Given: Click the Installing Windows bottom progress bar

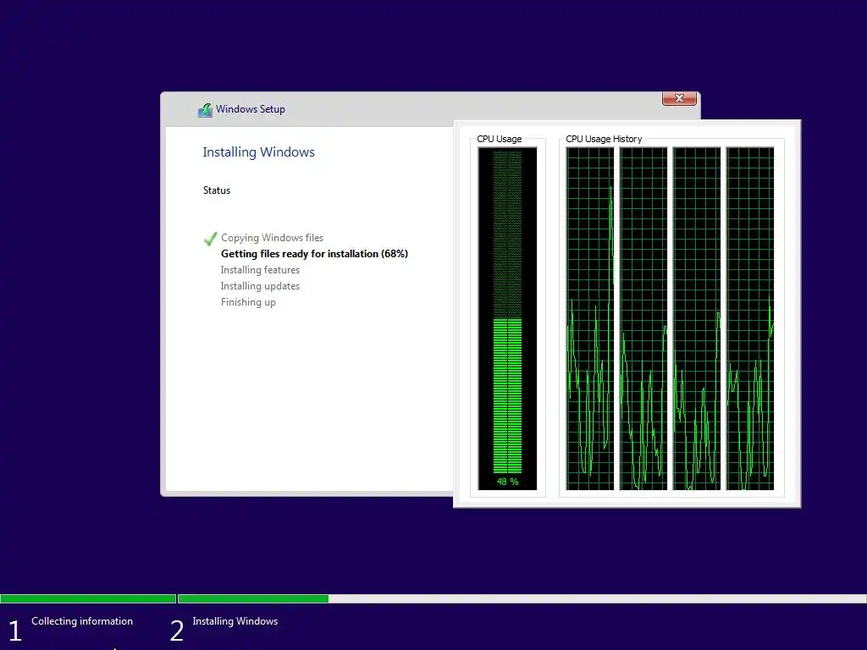Looking at the screenshot, I should [x=522, y=598].
